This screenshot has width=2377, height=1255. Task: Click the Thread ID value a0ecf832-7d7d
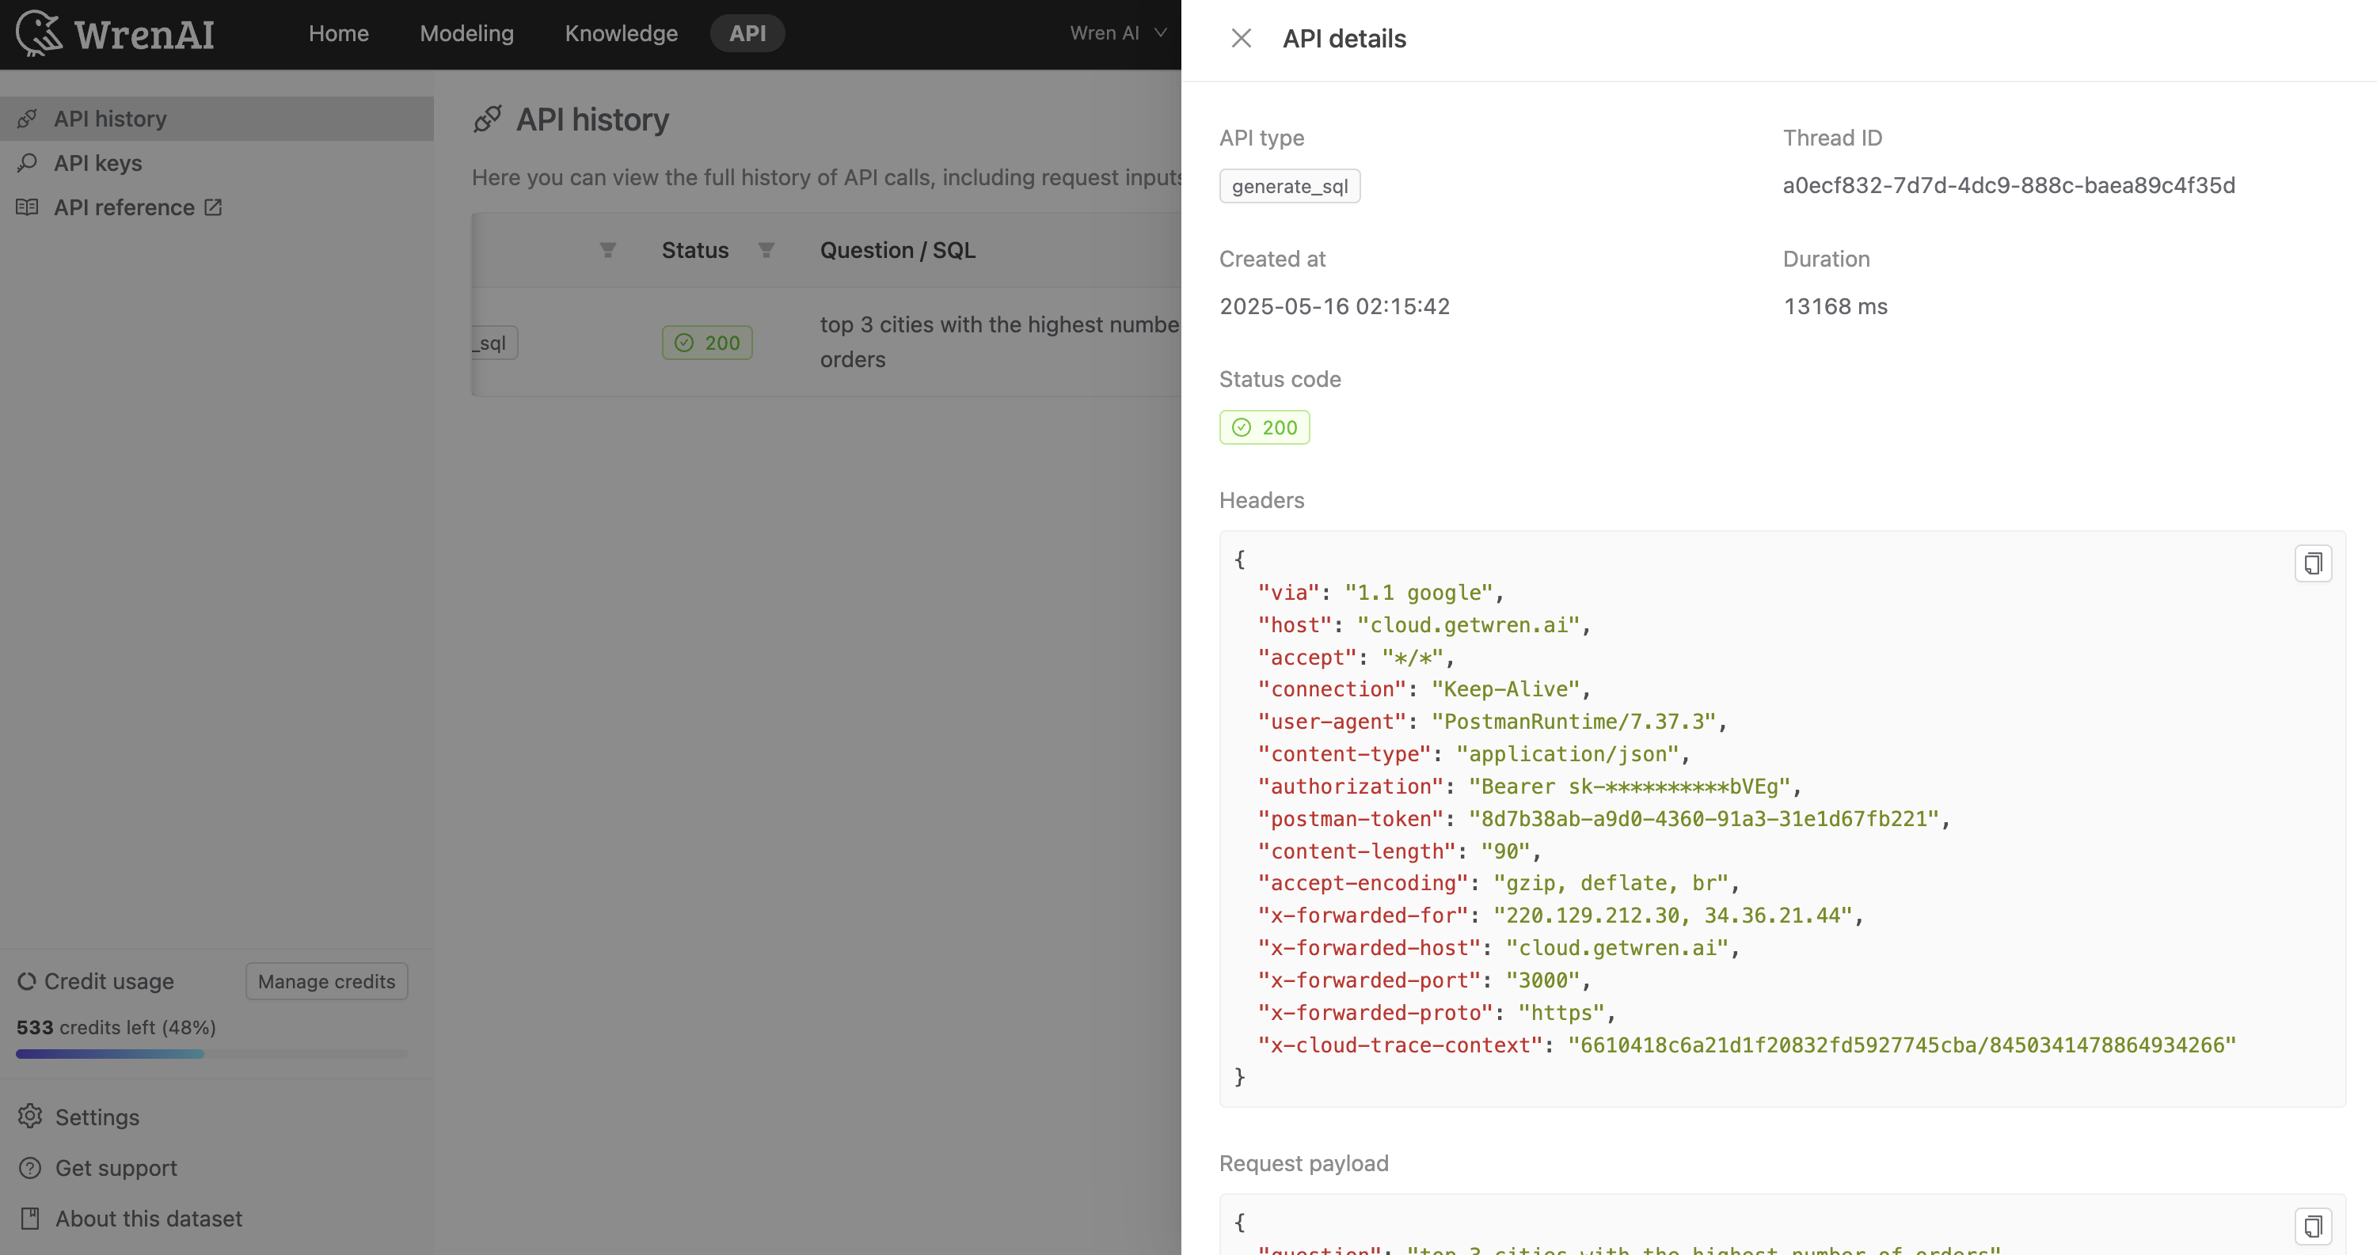[2008, 185]
